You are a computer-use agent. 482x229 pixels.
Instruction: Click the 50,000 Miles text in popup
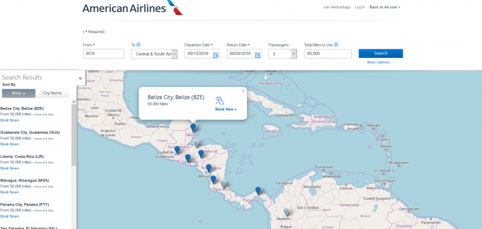(x=158, y=104)
